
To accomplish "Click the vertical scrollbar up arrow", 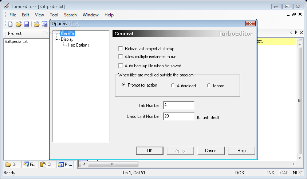I will (x=300, y=44).
